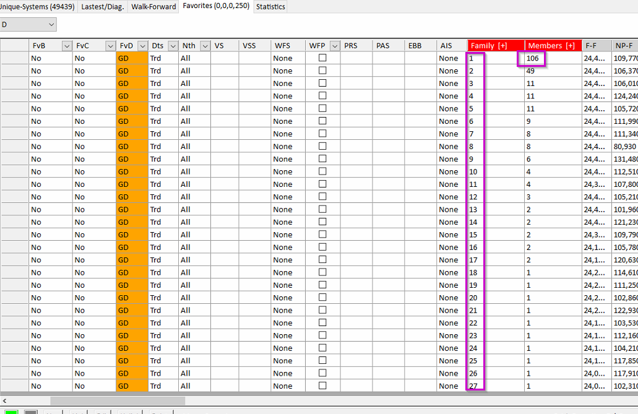
Task: Click the FvD column filter arrow
Action: coord(142,46)
